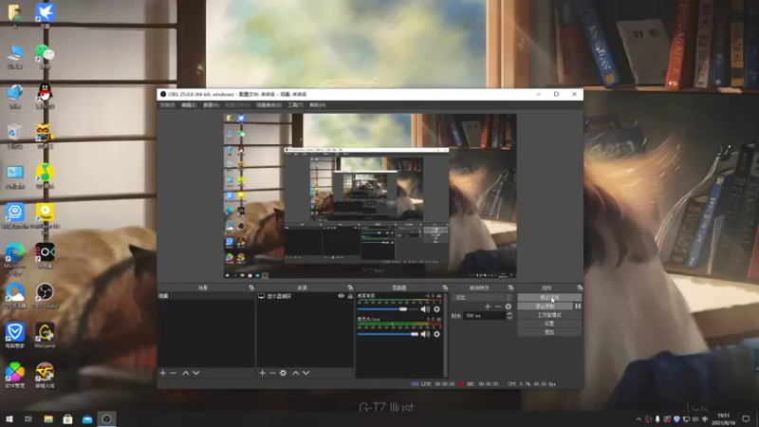The width and height of the screenshot is (759, 427).
Task: Pop out the Audio Mixer dock panel
Action: click(445, 288)
